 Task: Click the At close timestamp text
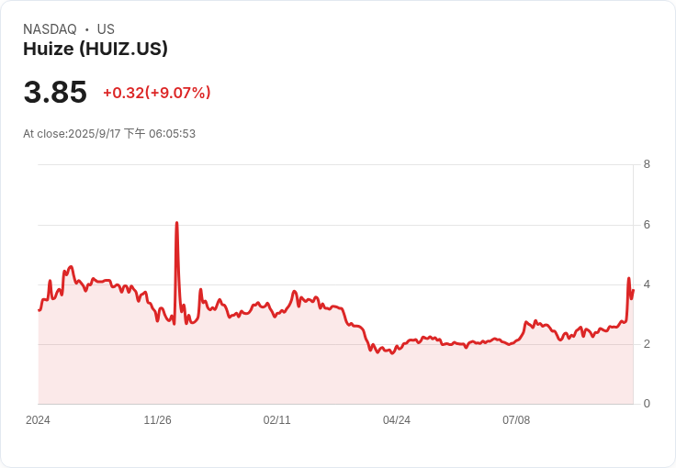point(109,134)
